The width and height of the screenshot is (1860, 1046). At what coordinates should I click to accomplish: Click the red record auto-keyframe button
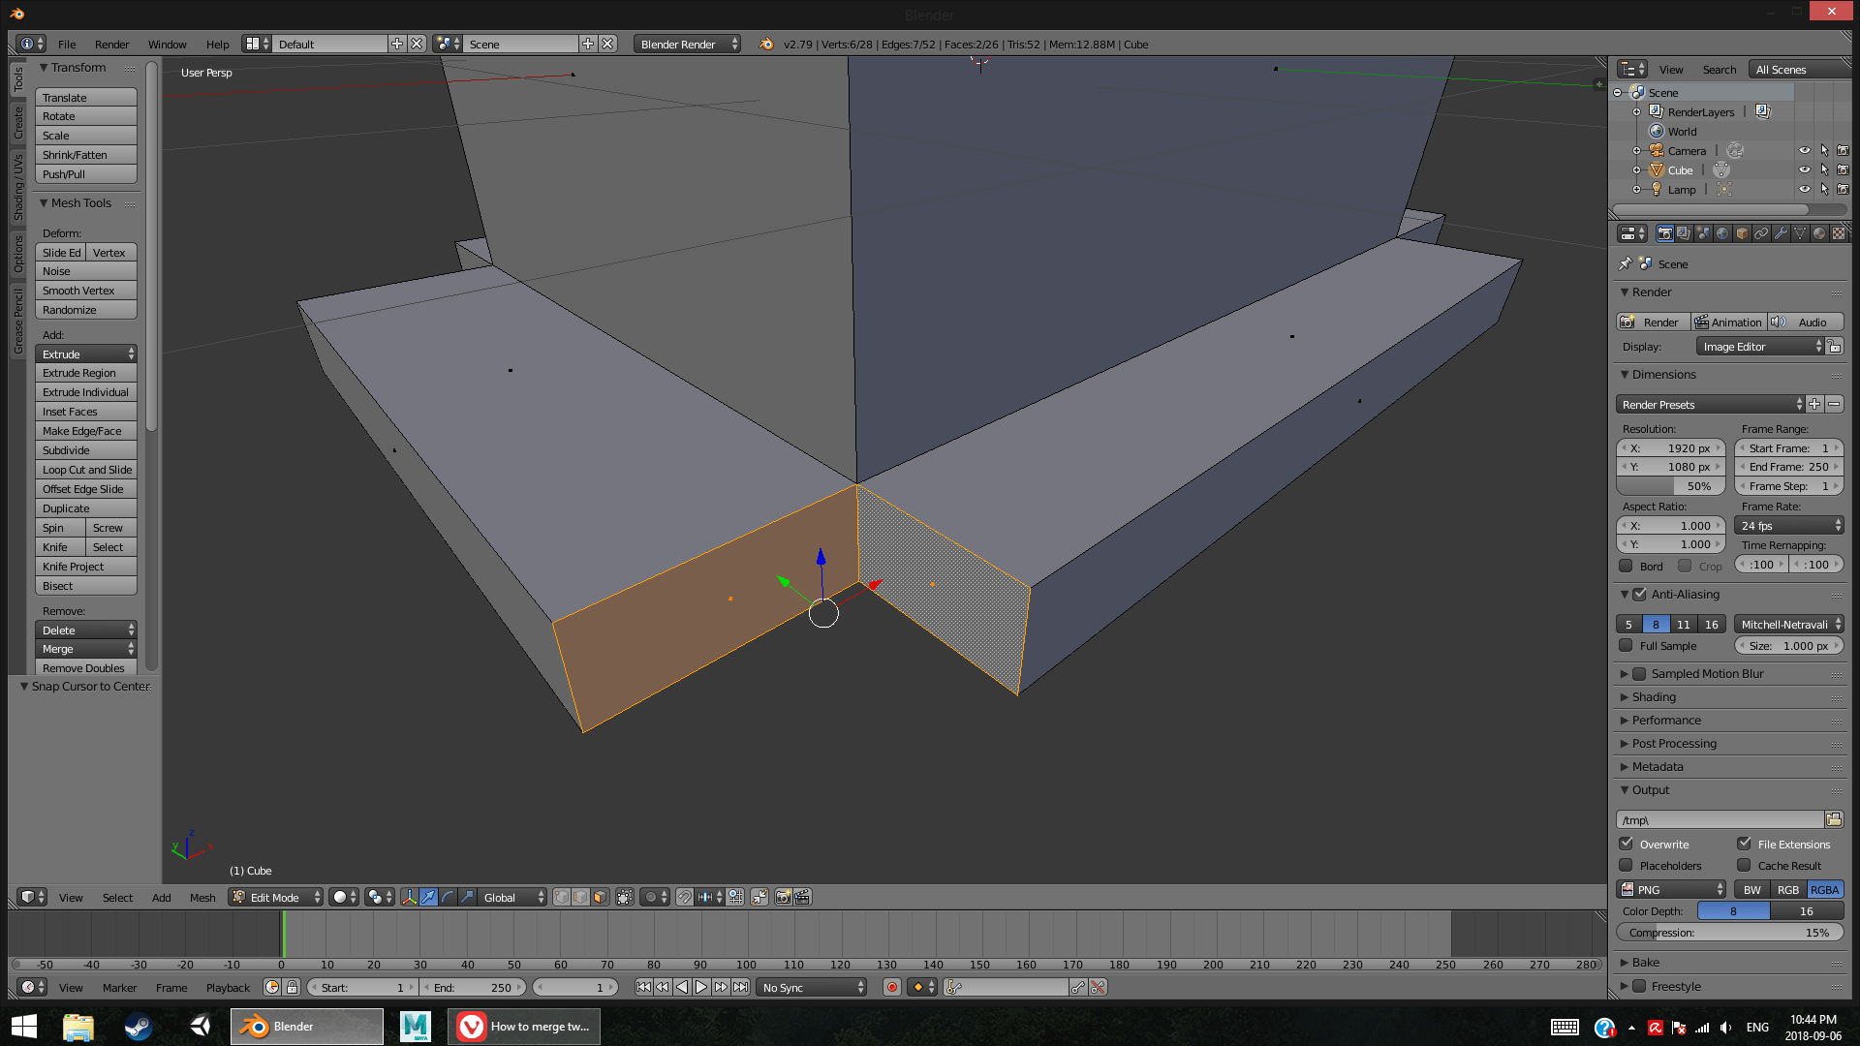coord(891,987)
